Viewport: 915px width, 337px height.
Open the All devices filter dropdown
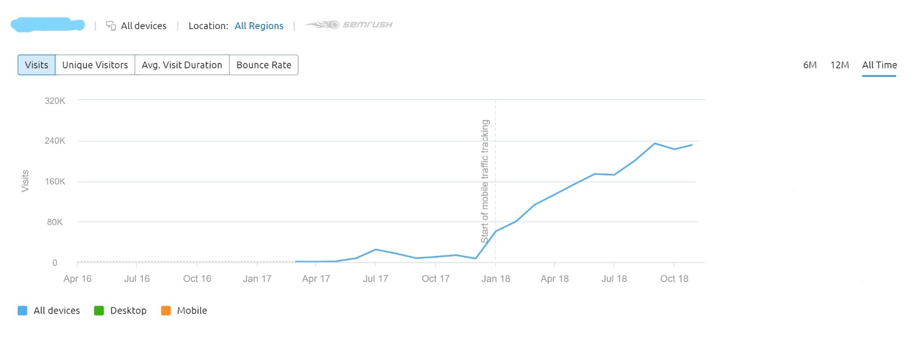[x=144, y=26]
